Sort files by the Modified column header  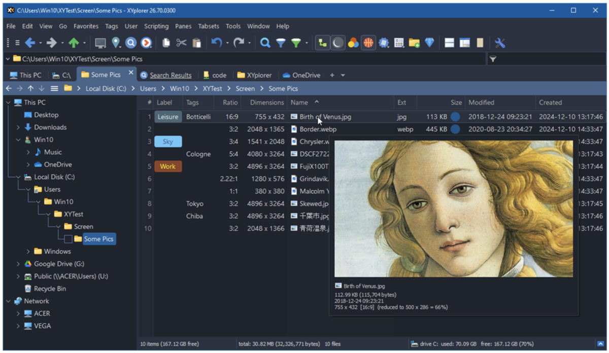[481, 102]
